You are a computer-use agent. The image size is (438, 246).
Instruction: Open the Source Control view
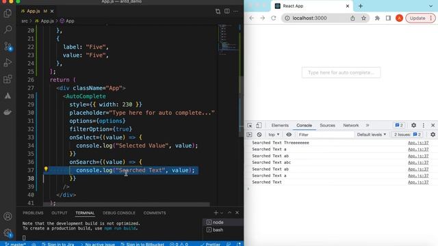coord(8,46)
